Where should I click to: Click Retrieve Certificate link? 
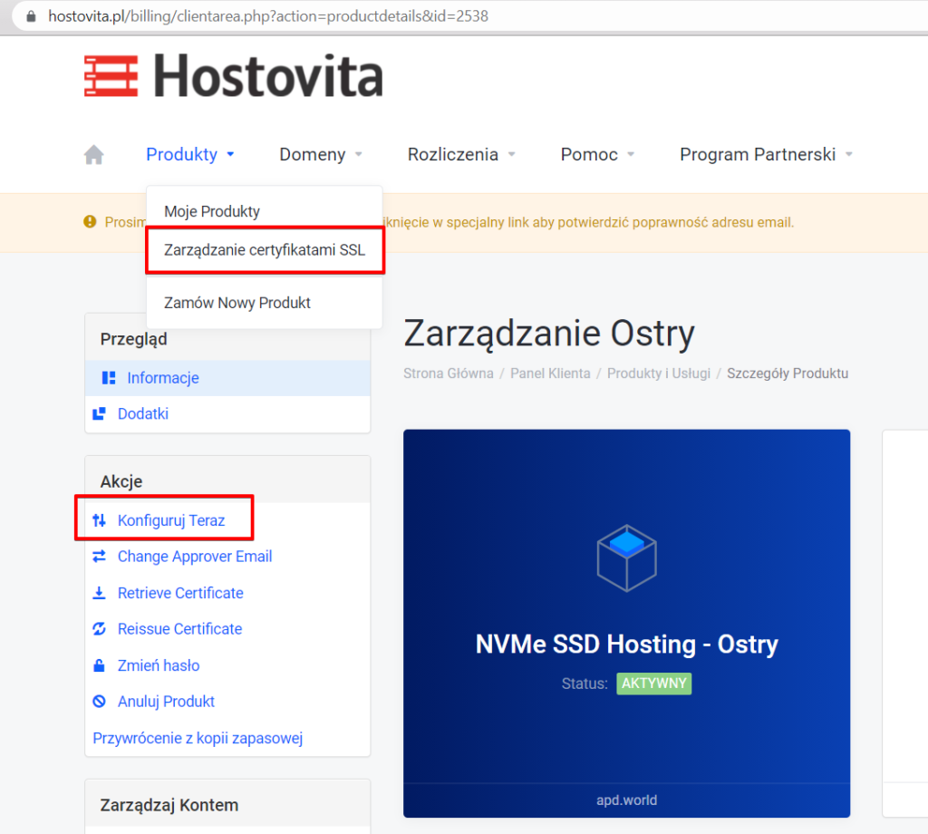pyautogui.click(x=180, y=593)
